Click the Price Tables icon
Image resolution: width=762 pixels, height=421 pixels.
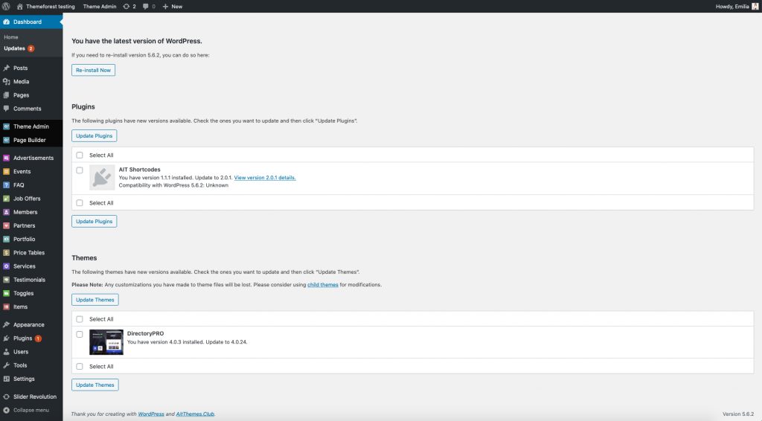(x=6, y=252)
